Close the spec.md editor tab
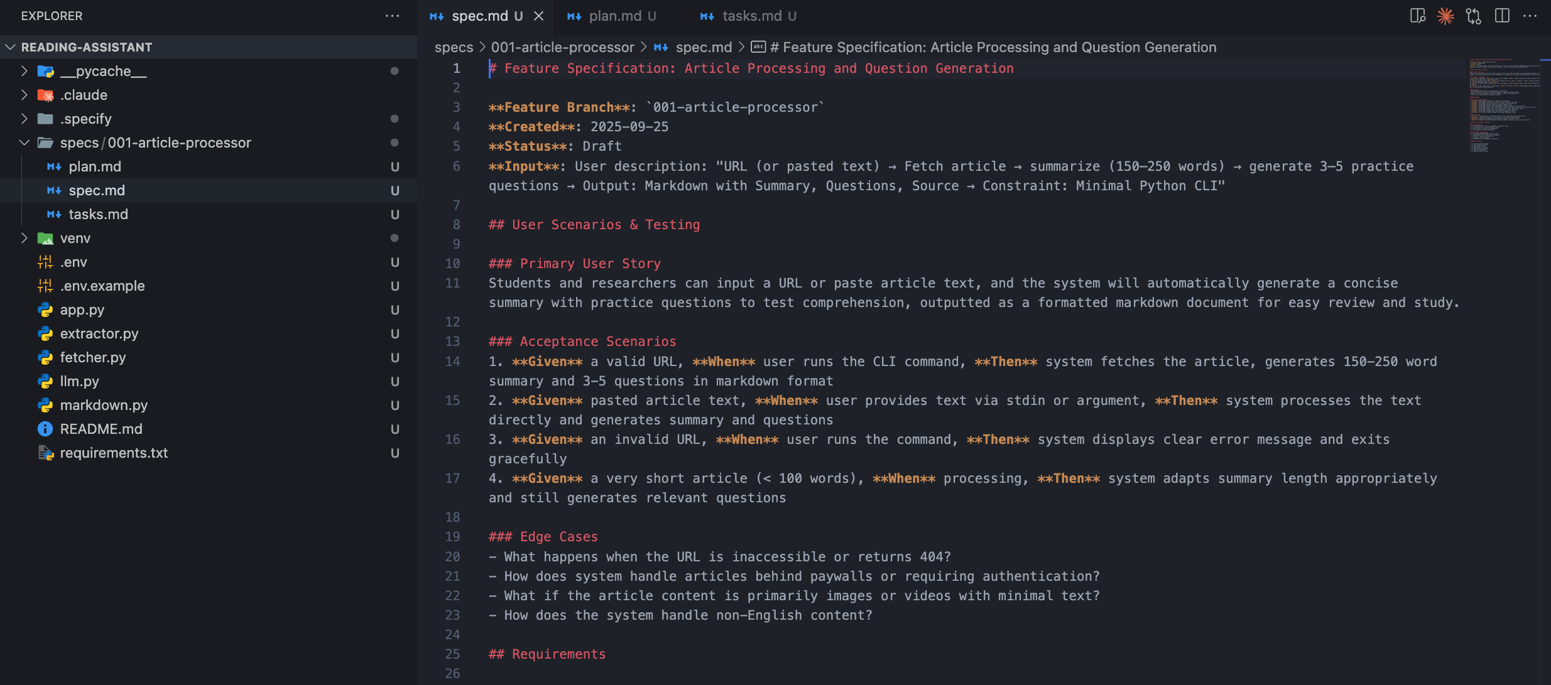Screen dimensions: 1551x685 click(538, 16)
